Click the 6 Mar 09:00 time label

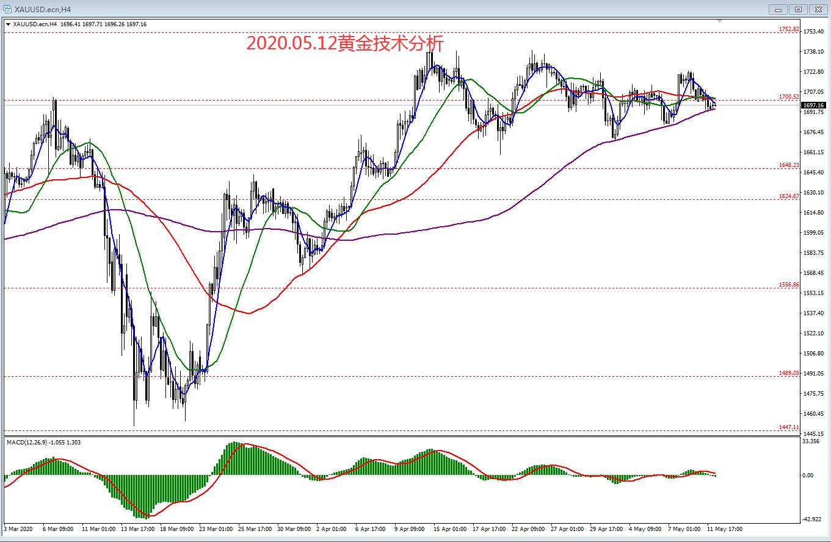coord(59,529)
